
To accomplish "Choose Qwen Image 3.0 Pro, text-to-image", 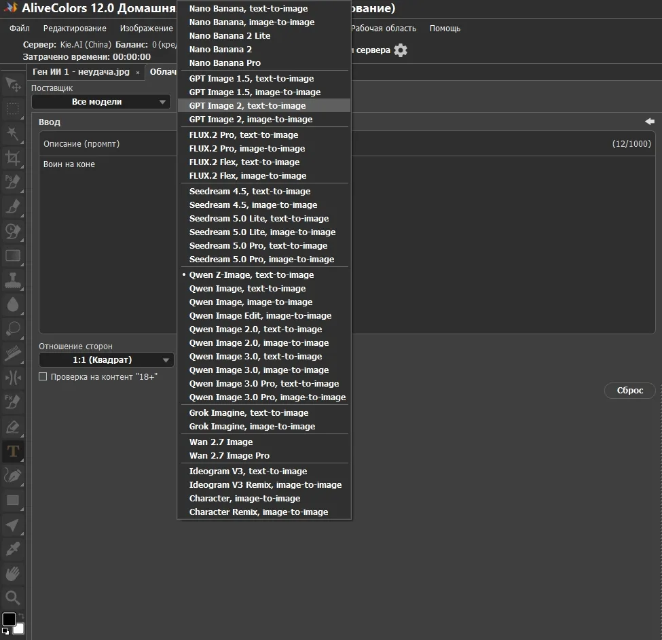I will [x=264, y=384].
